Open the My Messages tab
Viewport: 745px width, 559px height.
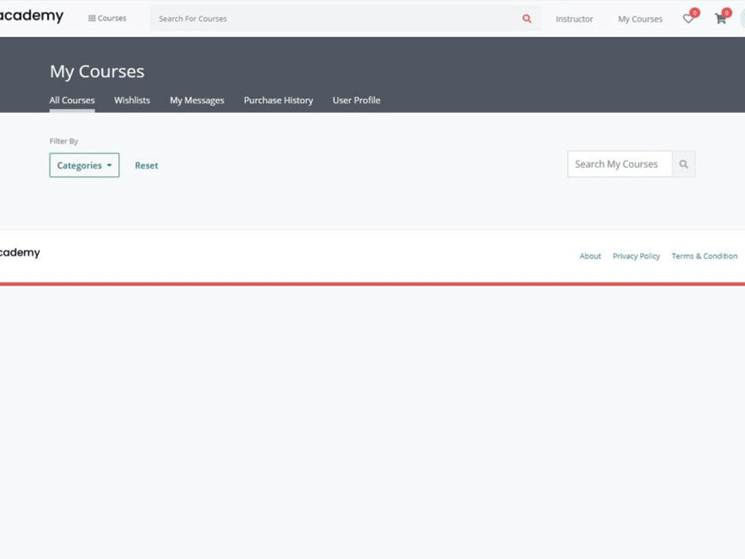[x=197, y=101]
